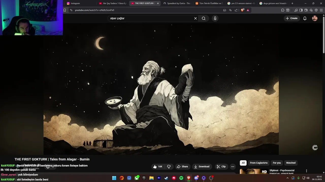Select the Watched chip
This screenshot has width=325, height=182.
(291, 163)
